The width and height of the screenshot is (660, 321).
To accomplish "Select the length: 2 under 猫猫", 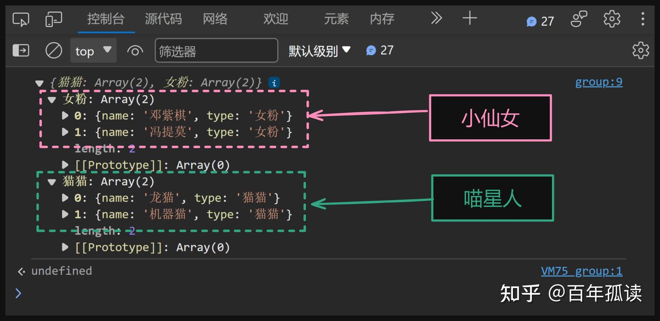I will click(x=105, y=231).
